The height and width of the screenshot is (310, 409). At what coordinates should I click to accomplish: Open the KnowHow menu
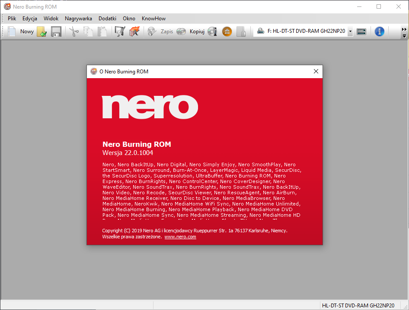(x=153, y=19)
